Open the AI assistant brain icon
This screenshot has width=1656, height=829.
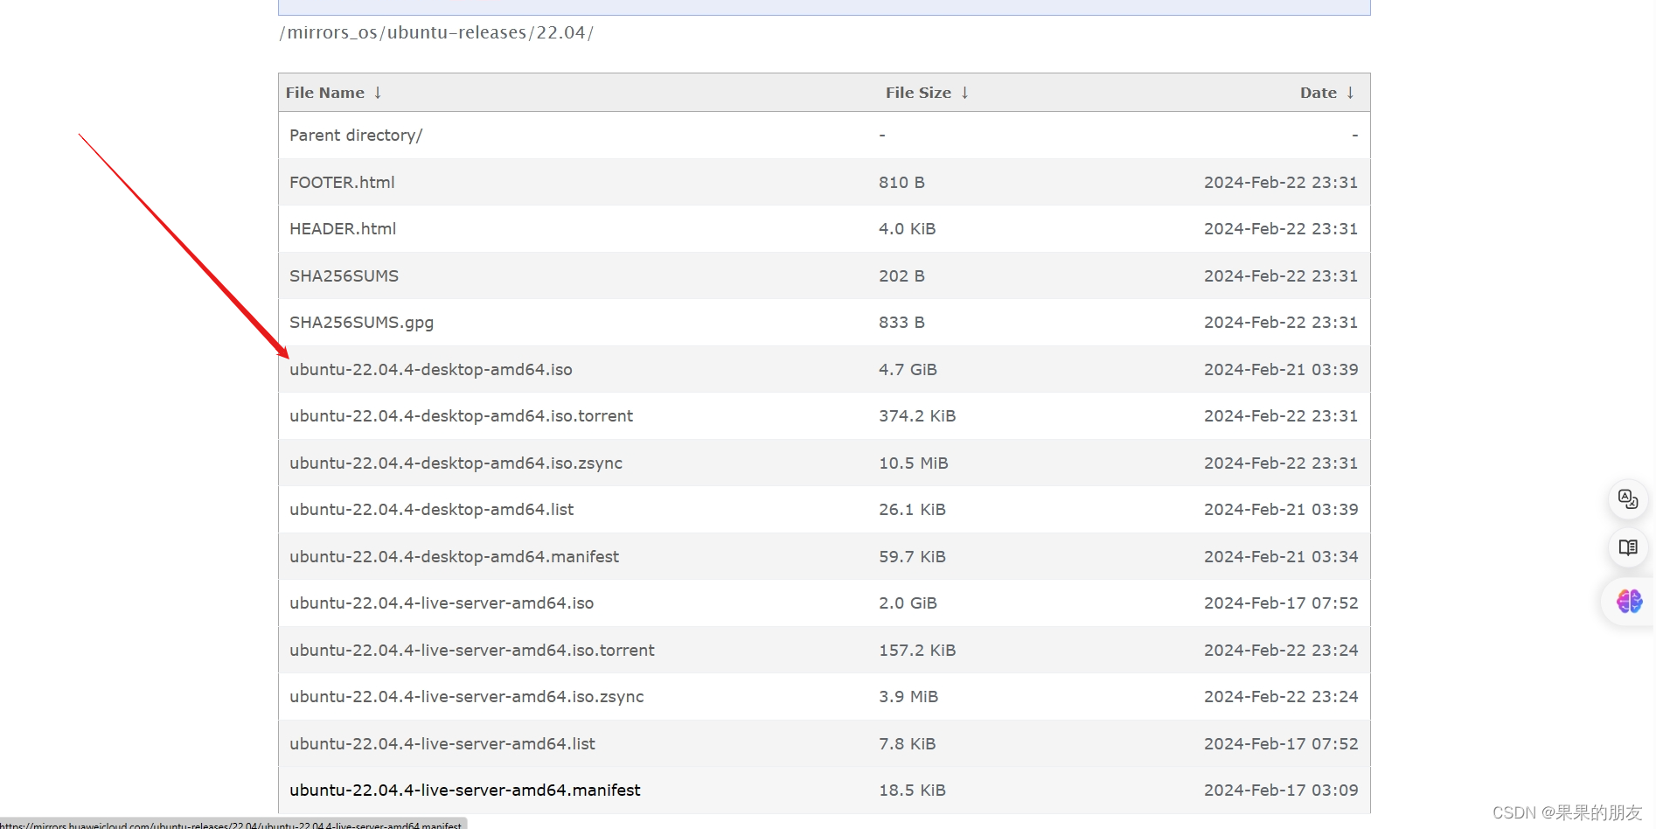[x=1626, y=602]
